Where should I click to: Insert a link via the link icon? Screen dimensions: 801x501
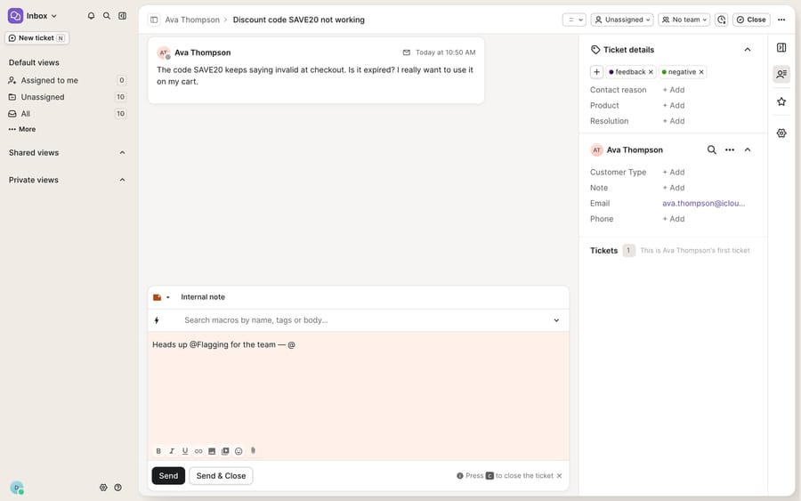[x=198, y=451]
